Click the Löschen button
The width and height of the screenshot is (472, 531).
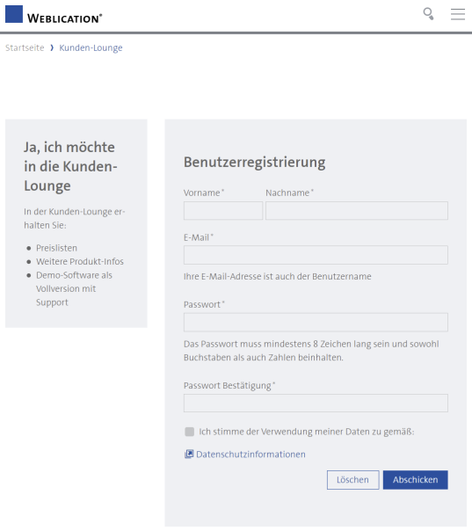[x=352, y=480]
